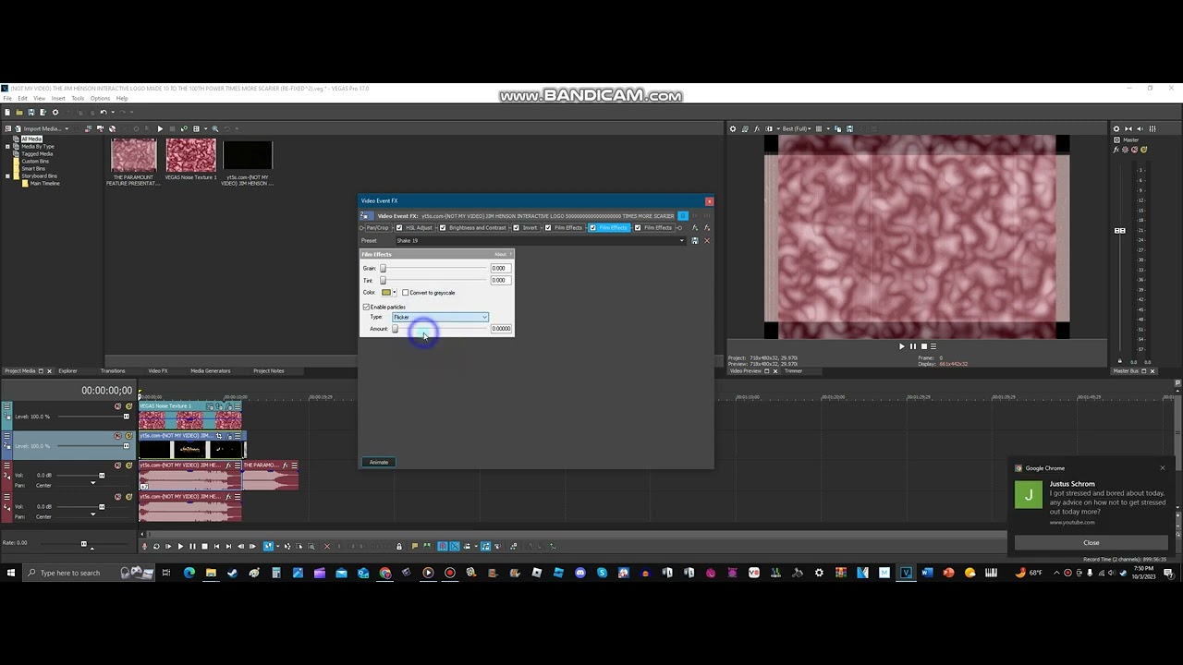The width and height of the screenshot is (1183, 665).
Task: Click the About link in Film Effects
Action: coord(500,254)
